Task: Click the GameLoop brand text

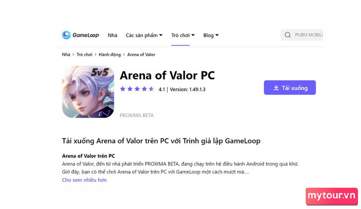Action: 86,35
